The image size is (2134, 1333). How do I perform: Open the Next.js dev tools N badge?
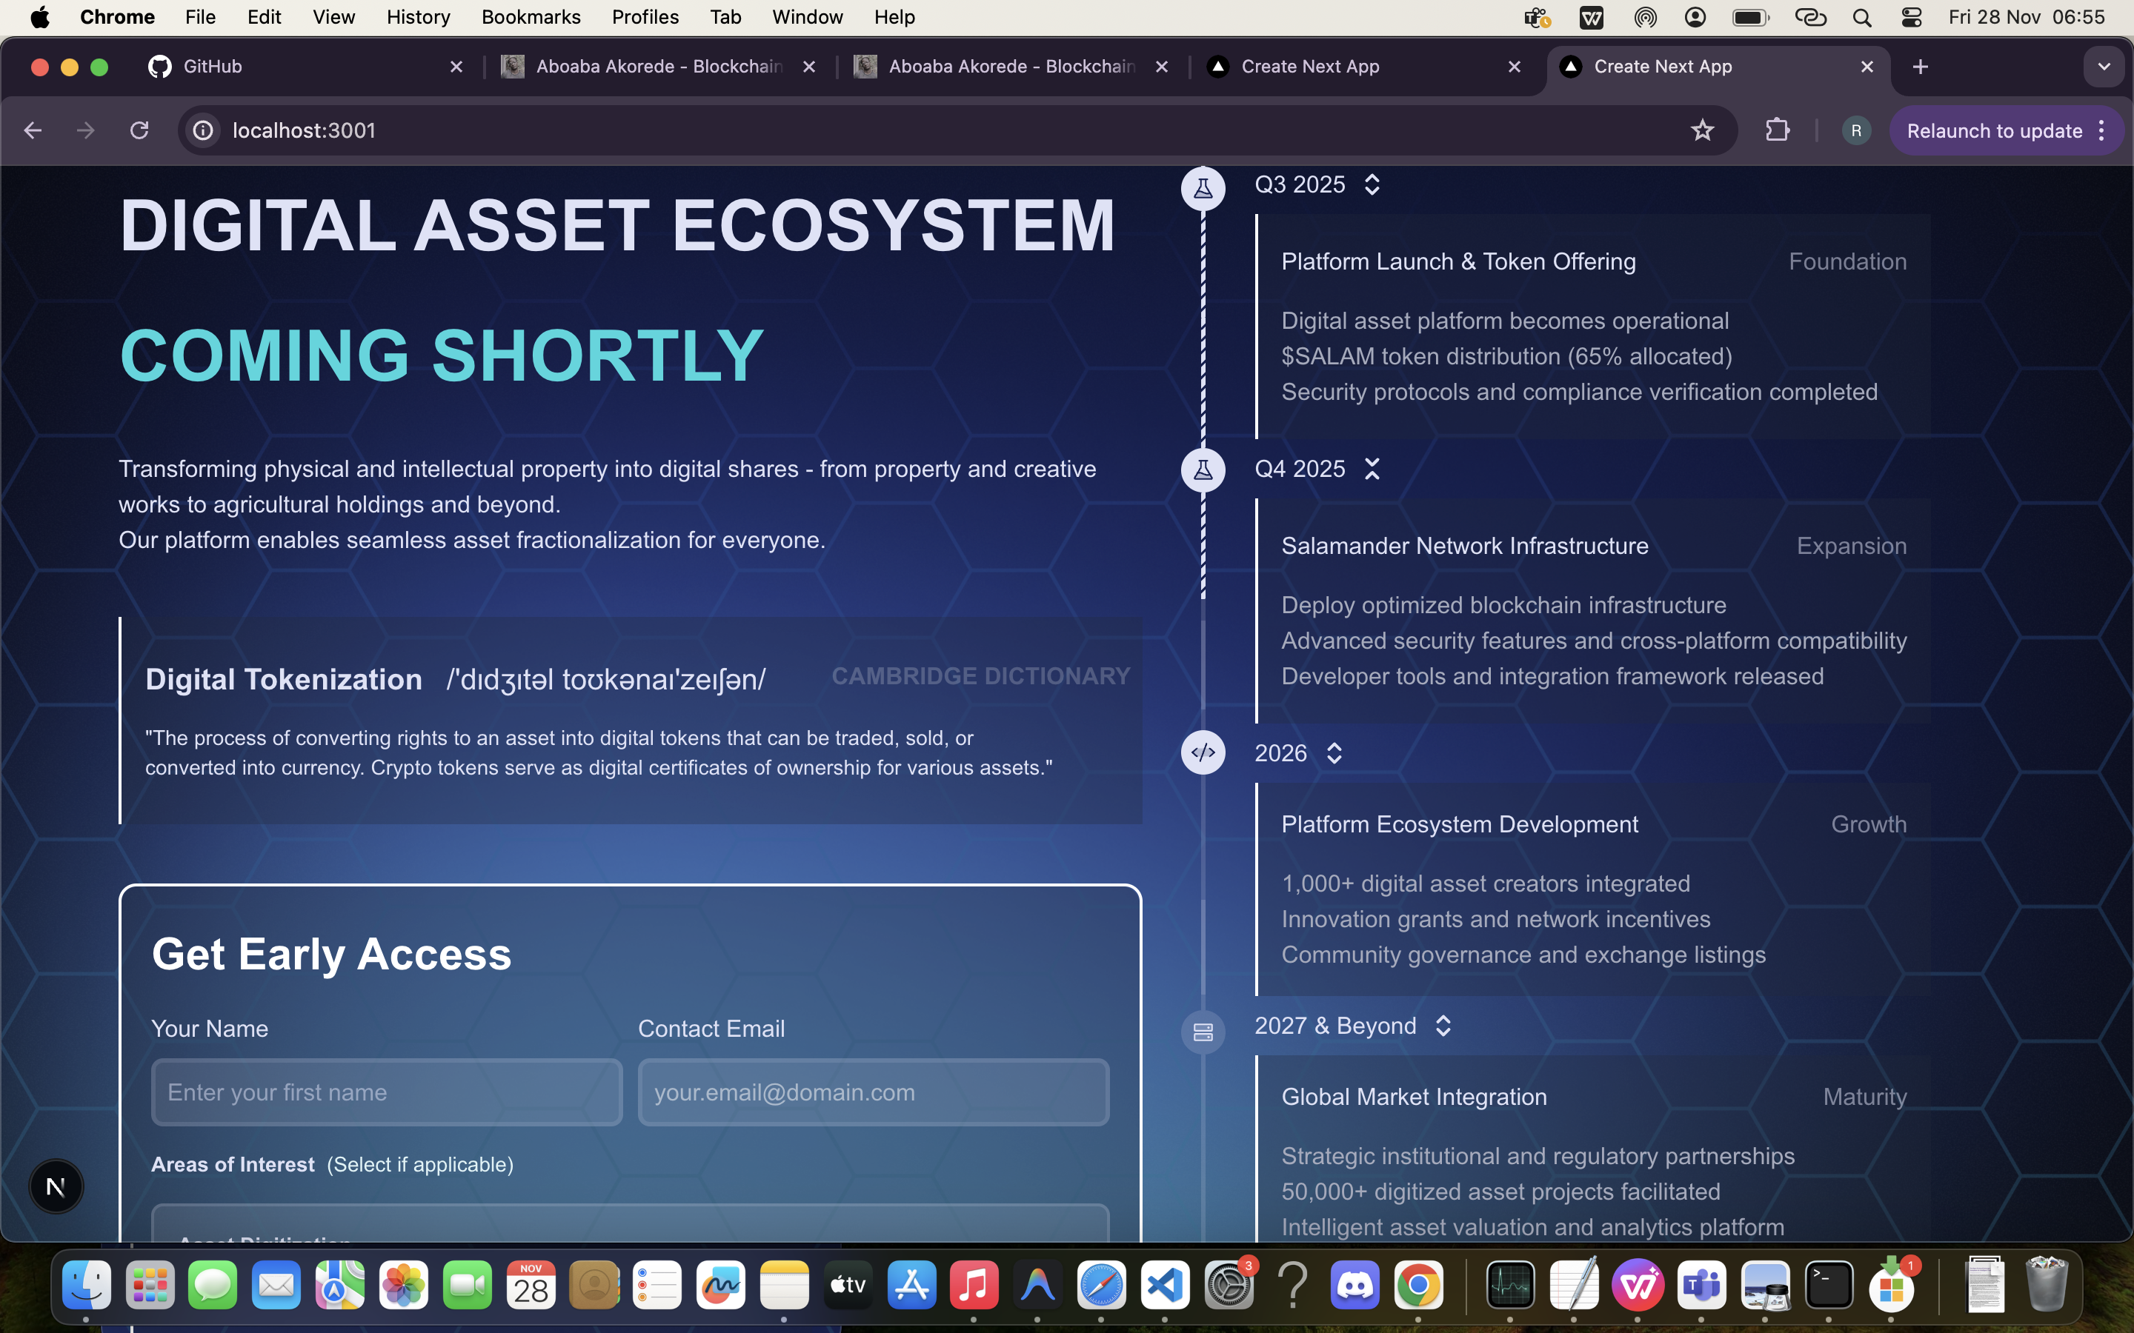[x=56, y=1186]
